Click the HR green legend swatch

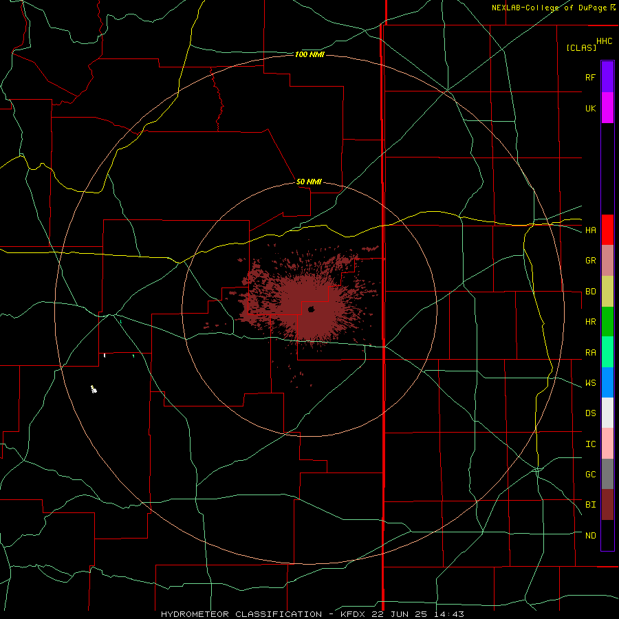tap(607, 322)
